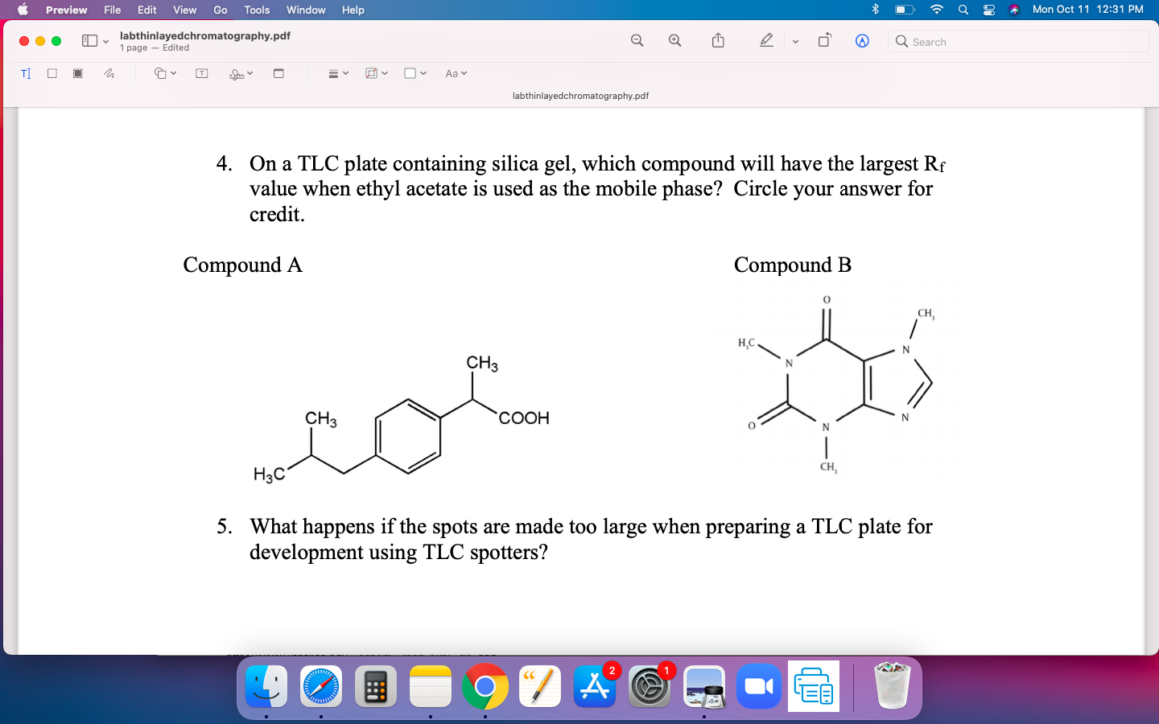Expand the Text Style Aa dropdown
The image size is (1159, 724).
pos(455,73)
